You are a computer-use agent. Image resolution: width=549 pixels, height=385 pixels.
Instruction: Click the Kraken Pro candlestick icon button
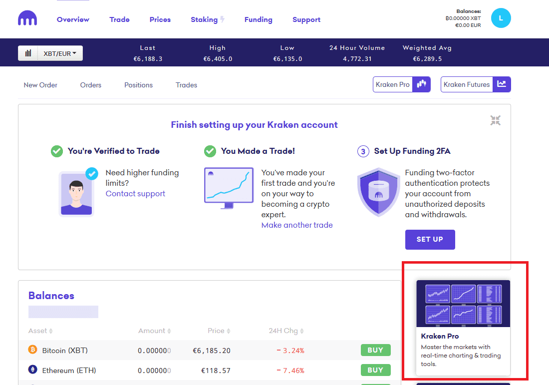(x=422, y=84)
